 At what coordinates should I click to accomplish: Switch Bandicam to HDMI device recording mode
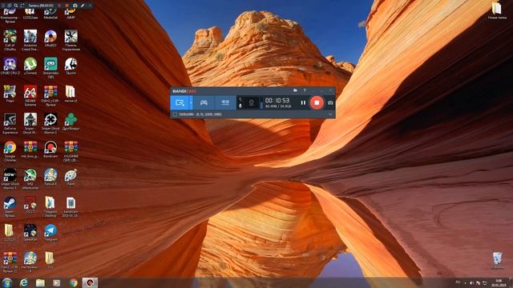225,102
